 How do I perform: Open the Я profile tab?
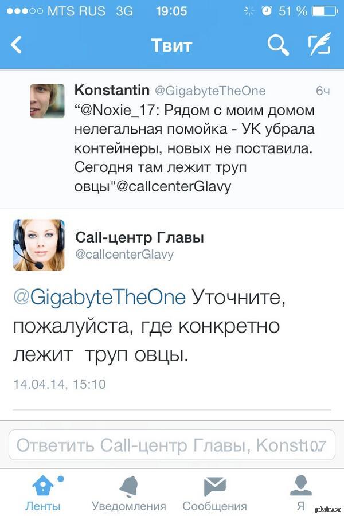pyautogui.click(x=300, y=494)
